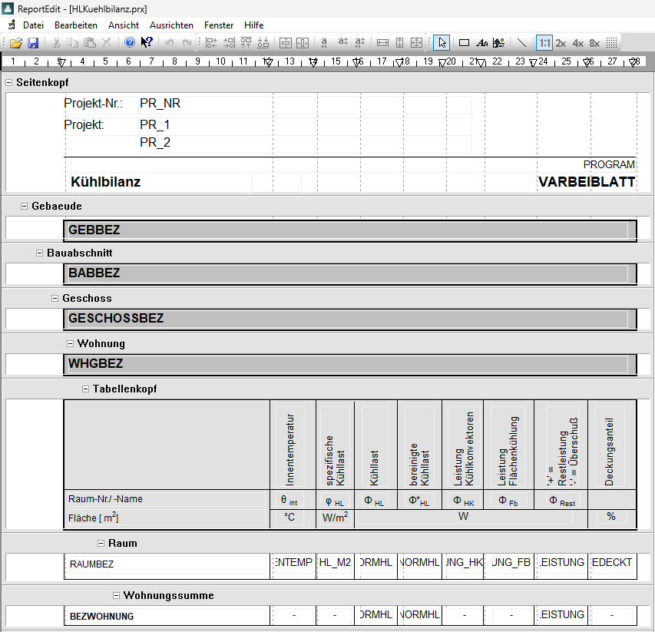Select the WHGBEZ field bar
Viewport: 655px width, 632px height.
pyautogui.click(x=350, y=364)
